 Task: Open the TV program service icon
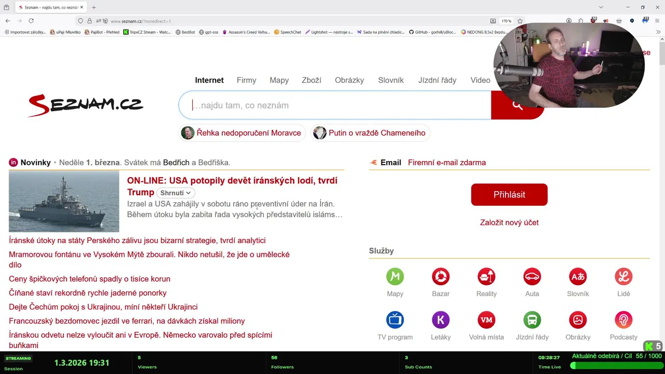pyautogui.click(x=395, y=319)
